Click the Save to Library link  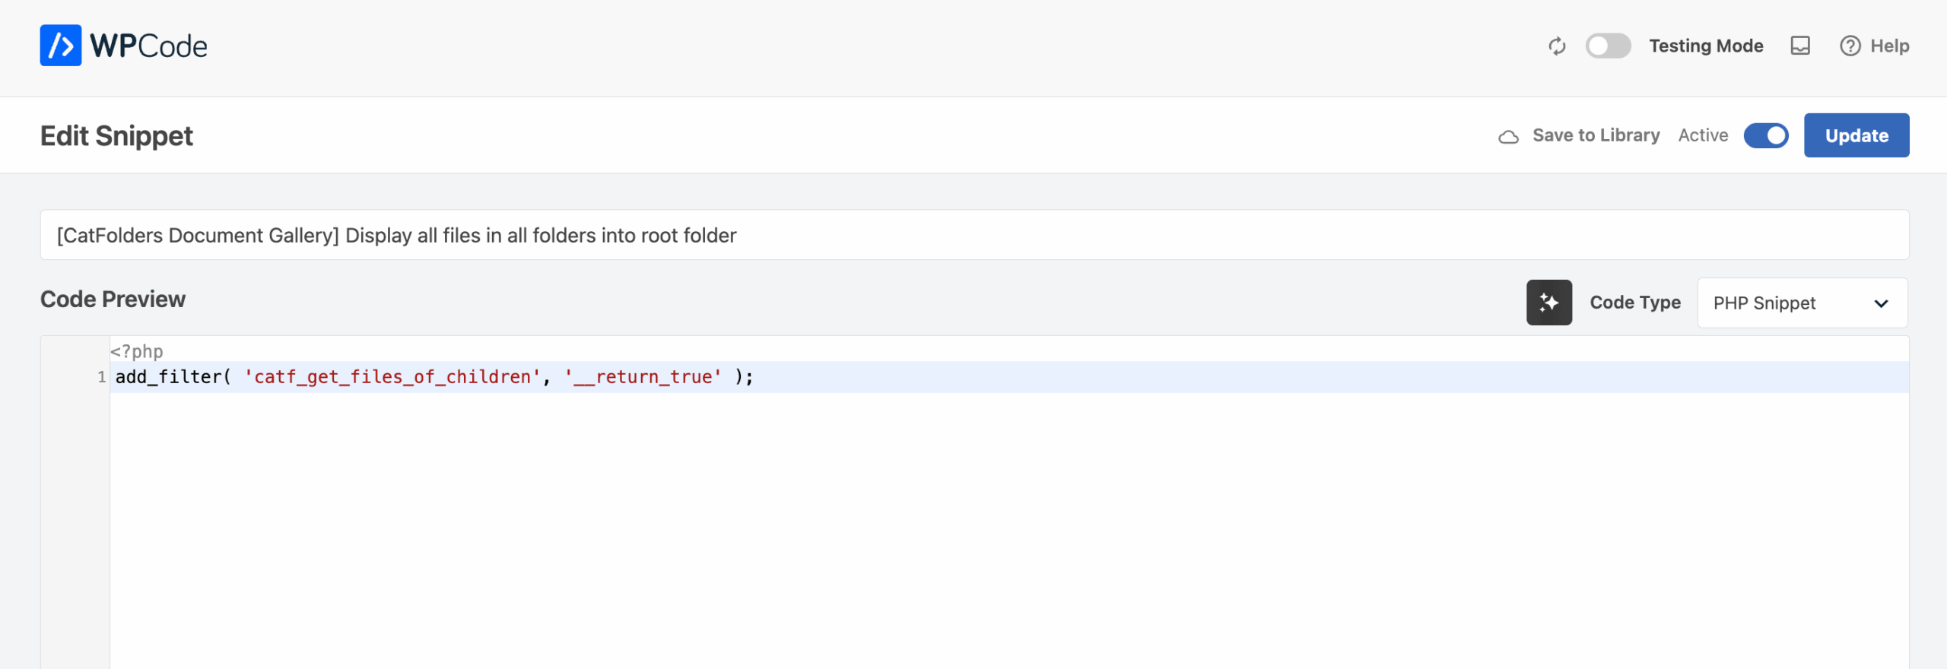click(1596, 135)
